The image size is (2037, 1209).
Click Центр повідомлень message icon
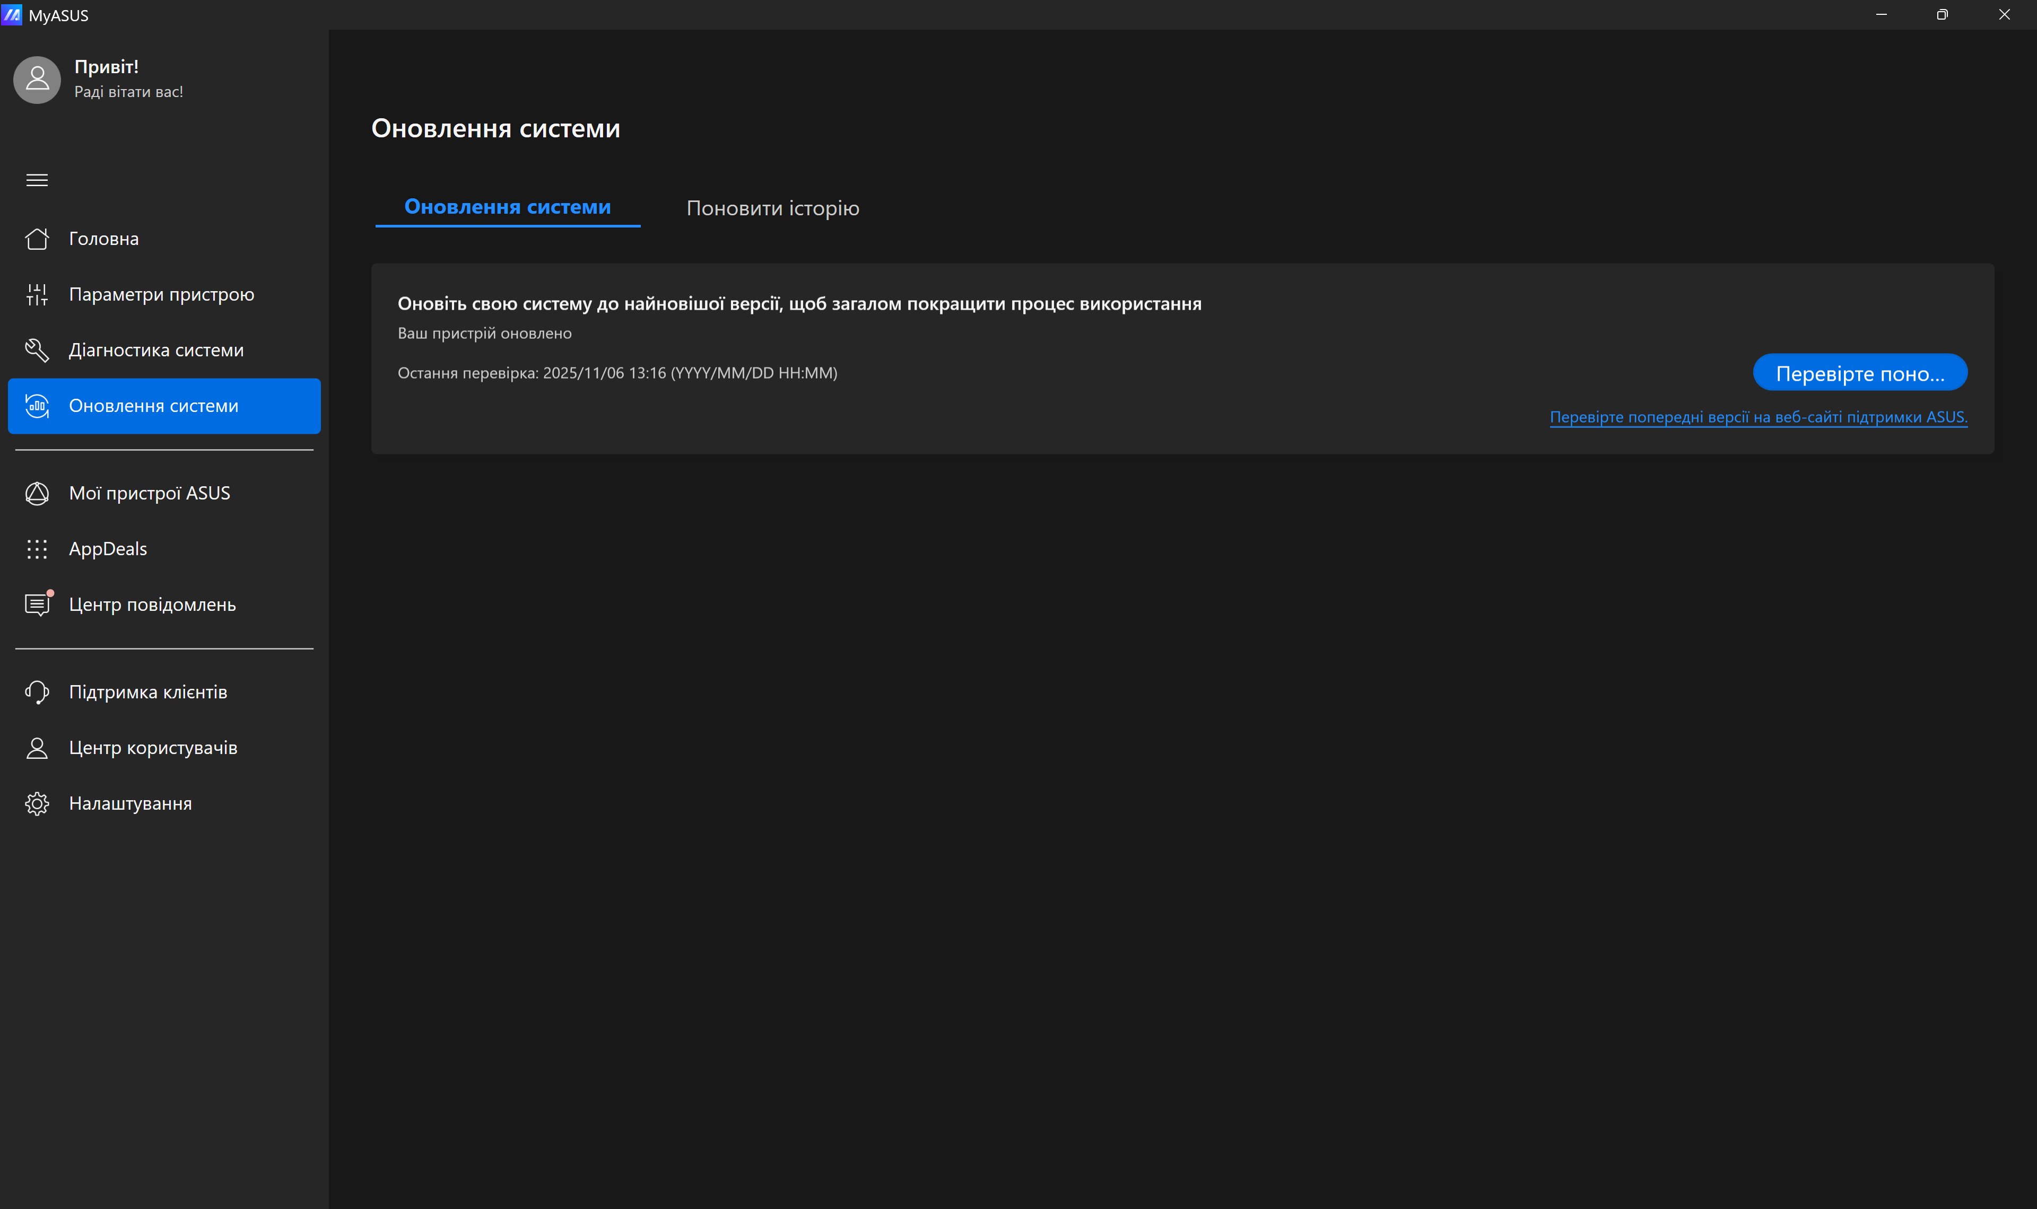[x=37, y=604]
